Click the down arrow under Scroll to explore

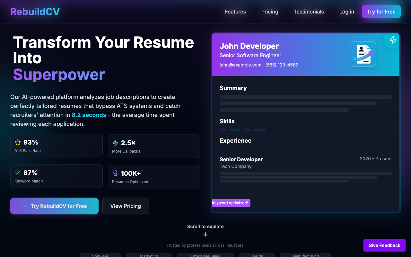point(205,235)
